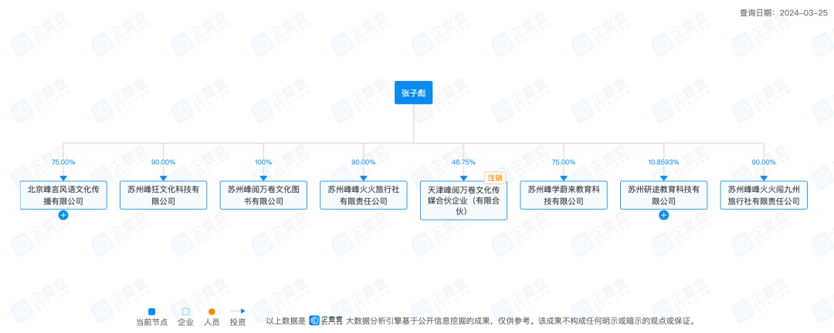
Task: Click arrow pointing to 苏州峰学蔚来教育科技有限公司
Action: click(563, 178)
